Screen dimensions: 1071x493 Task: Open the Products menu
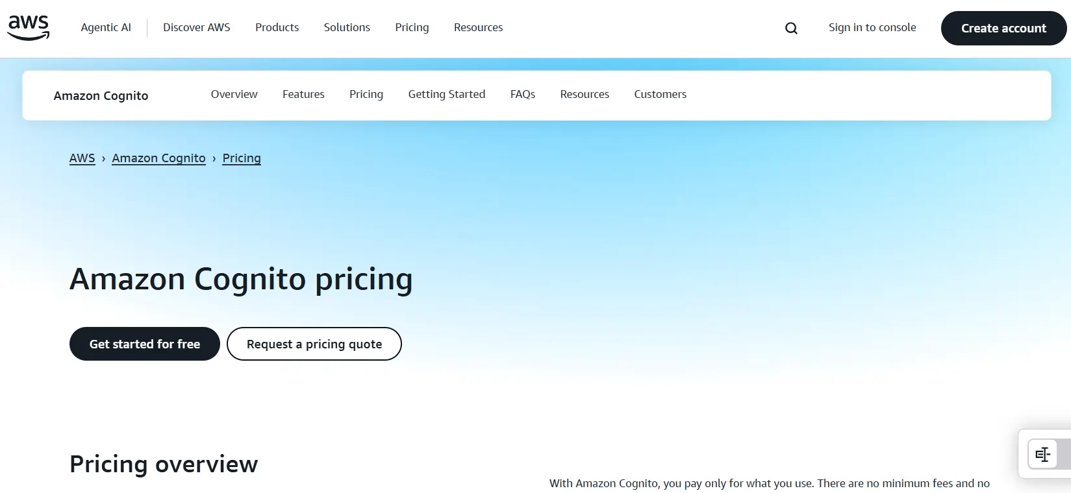[x=277, y=27]
